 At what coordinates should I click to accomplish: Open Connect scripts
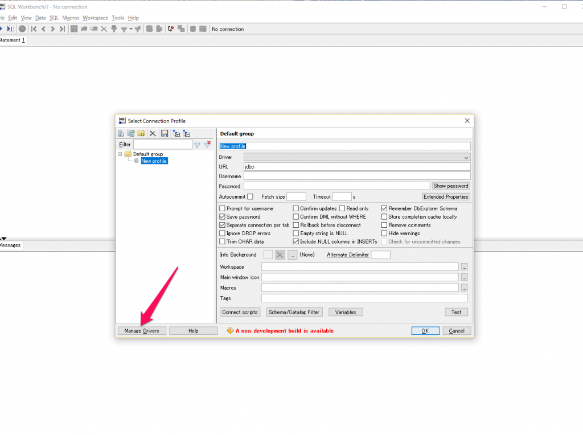click(x=240, y=312)
